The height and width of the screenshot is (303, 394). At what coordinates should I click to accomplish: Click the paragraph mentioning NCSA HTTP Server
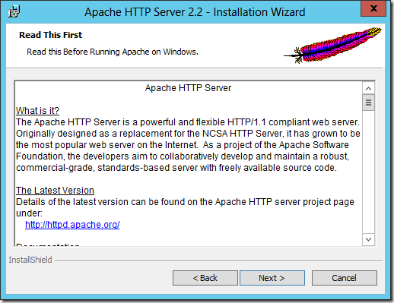click(x=188, y=145)
